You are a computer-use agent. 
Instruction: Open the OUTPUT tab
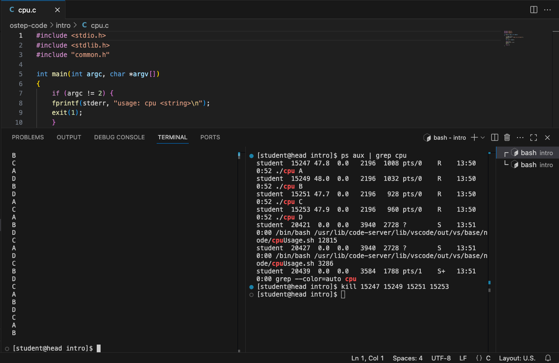69,138
